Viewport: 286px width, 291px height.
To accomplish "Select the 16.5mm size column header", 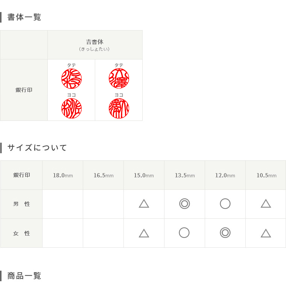I will pos(103,175).
